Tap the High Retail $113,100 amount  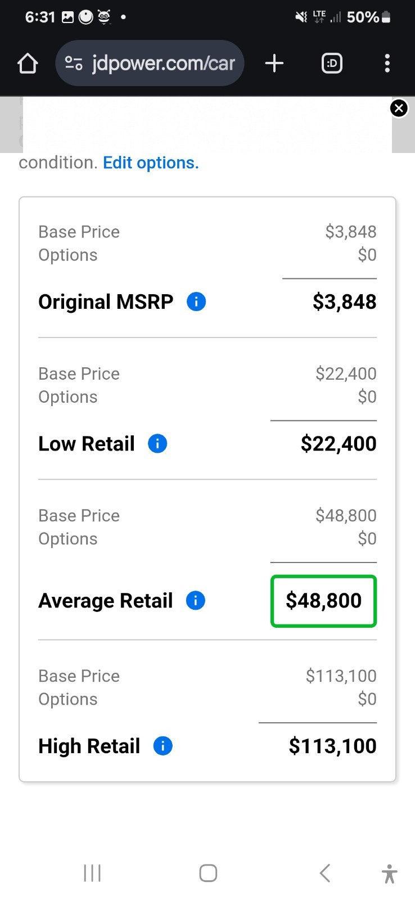[x=332, y=746]
